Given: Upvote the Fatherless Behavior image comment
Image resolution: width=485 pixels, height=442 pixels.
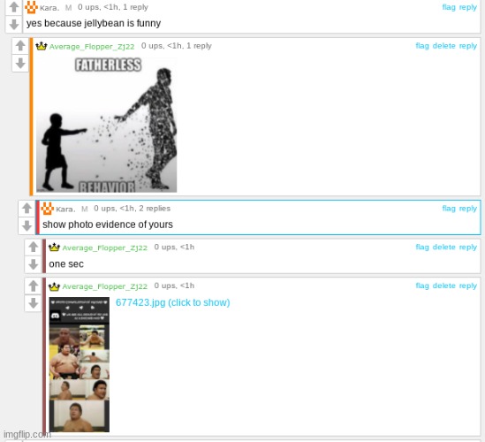Looking at the screenshot, I should (x=20, y=46).
